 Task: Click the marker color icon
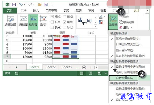(101, 22)
